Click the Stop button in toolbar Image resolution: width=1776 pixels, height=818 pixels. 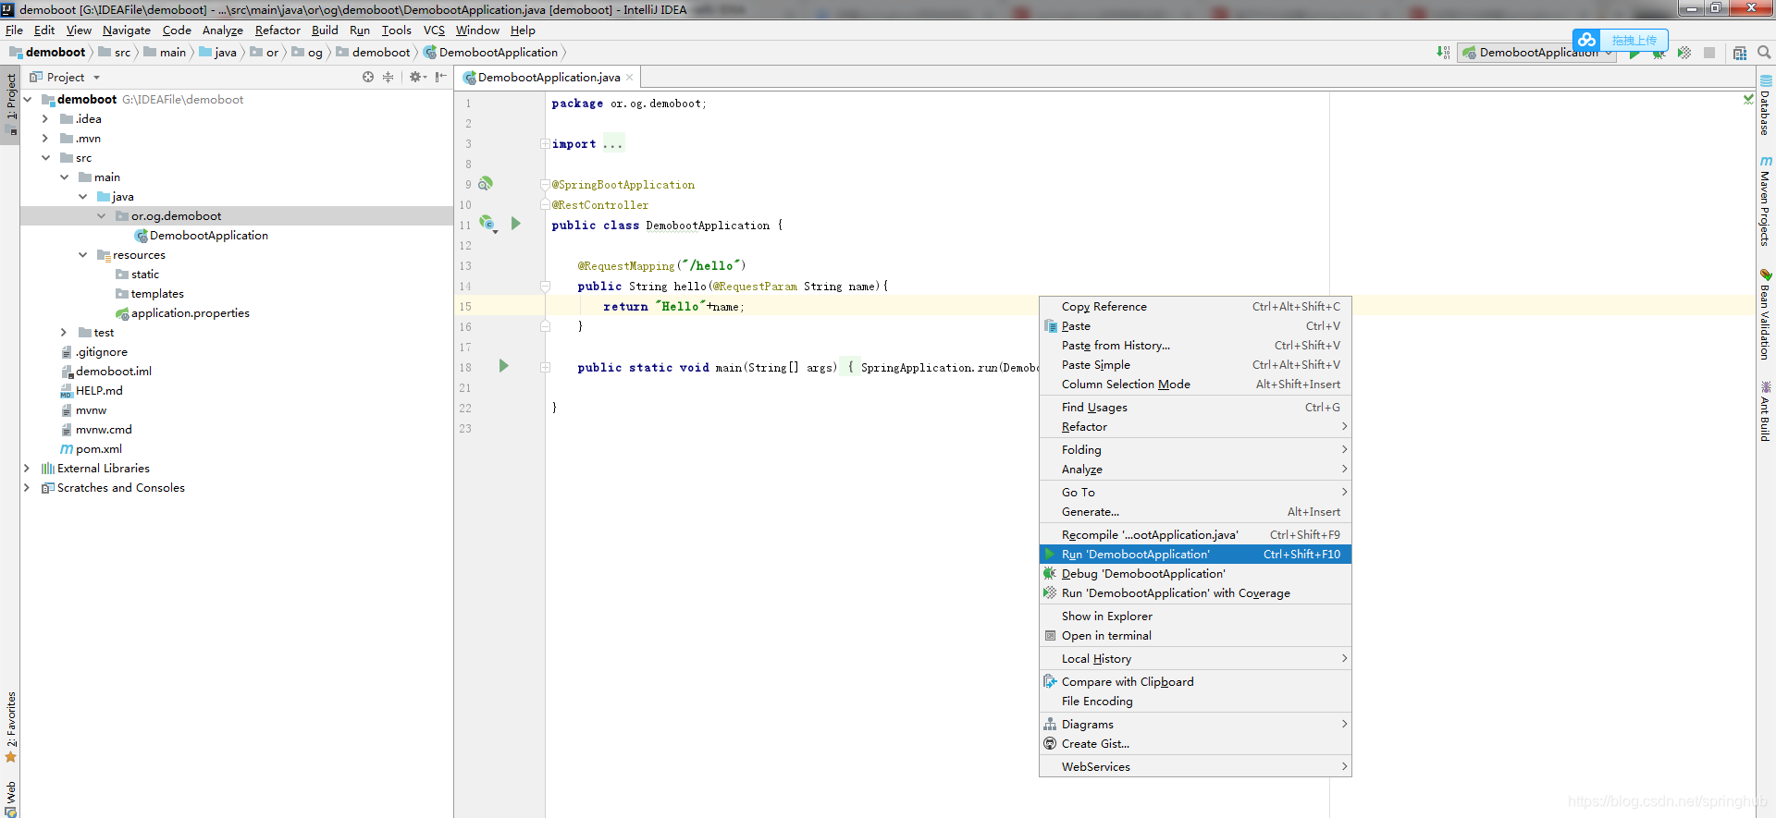[1709, 53]
